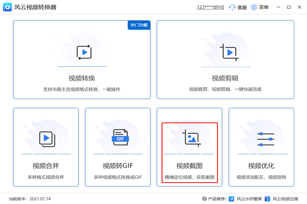The image size is (307, 204).
Task: Minimize the converter window
Action: (x=278, y=7)
